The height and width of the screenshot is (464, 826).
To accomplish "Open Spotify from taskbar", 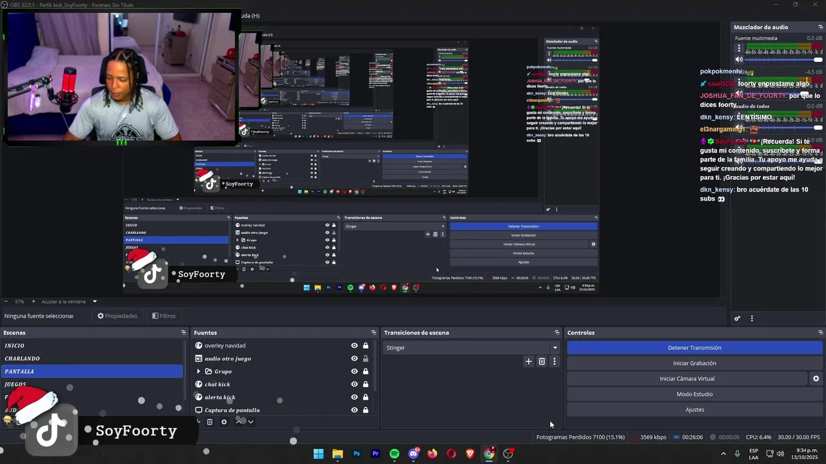I will tap(394, 454).
